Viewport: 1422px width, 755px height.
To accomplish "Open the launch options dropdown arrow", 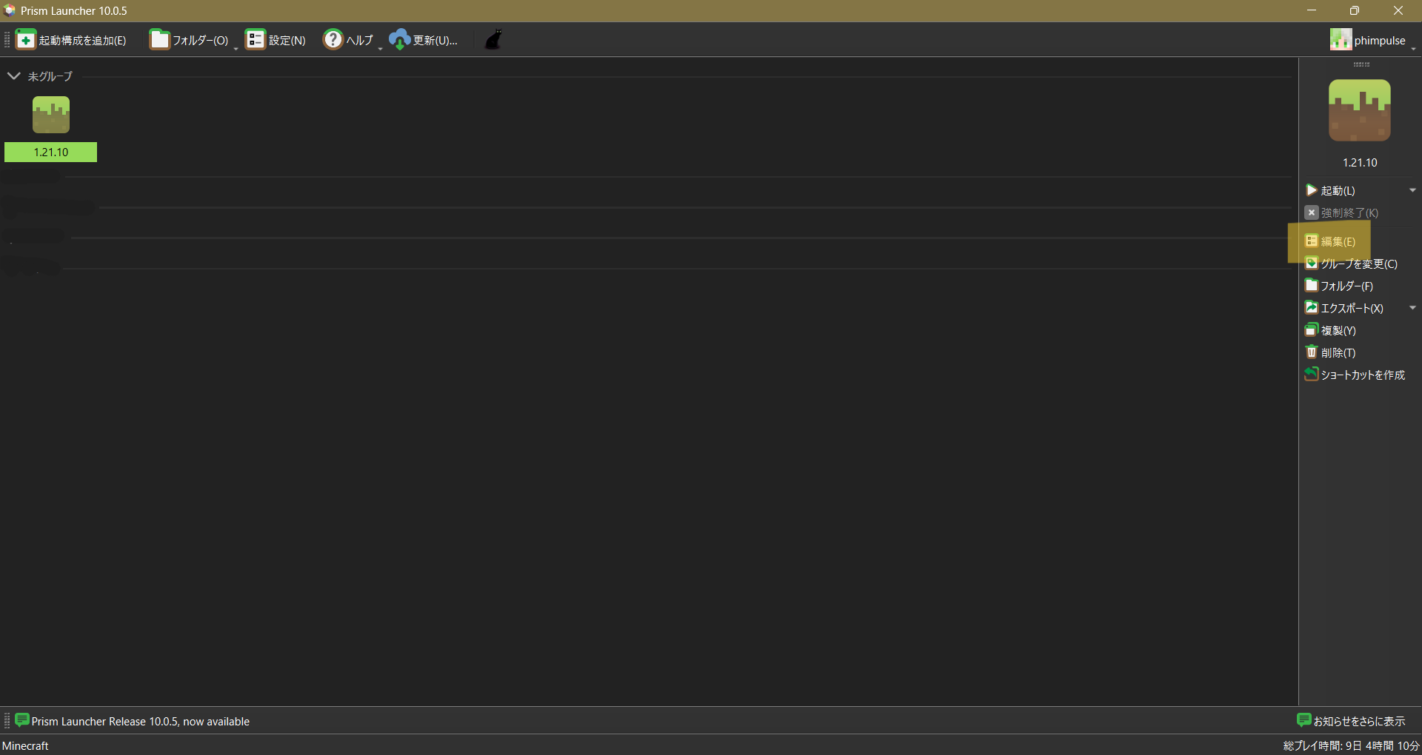I will click(x=1412, y=191).
